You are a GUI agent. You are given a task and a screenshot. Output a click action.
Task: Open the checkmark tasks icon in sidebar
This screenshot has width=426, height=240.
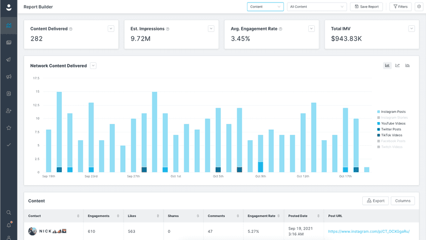point(9,145)
